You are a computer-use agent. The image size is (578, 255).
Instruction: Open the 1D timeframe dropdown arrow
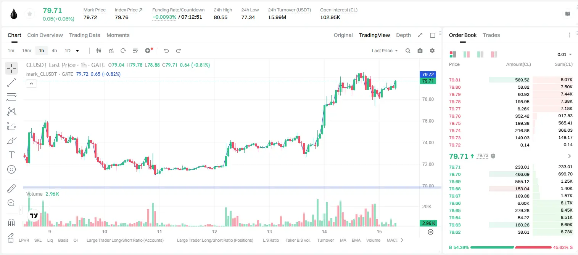(x=77, y=51)
